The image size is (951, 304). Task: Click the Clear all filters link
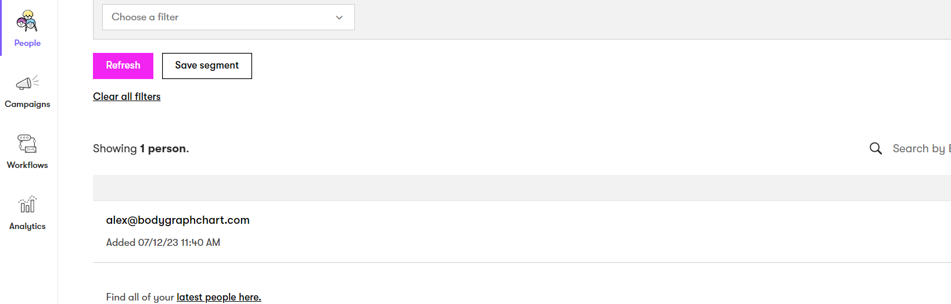coord(127,96)
